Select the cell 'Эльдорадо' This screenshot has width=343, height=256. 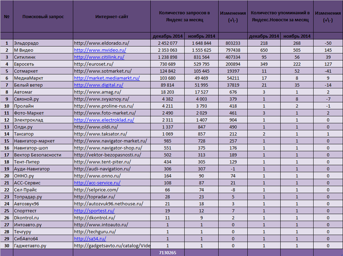43,43
